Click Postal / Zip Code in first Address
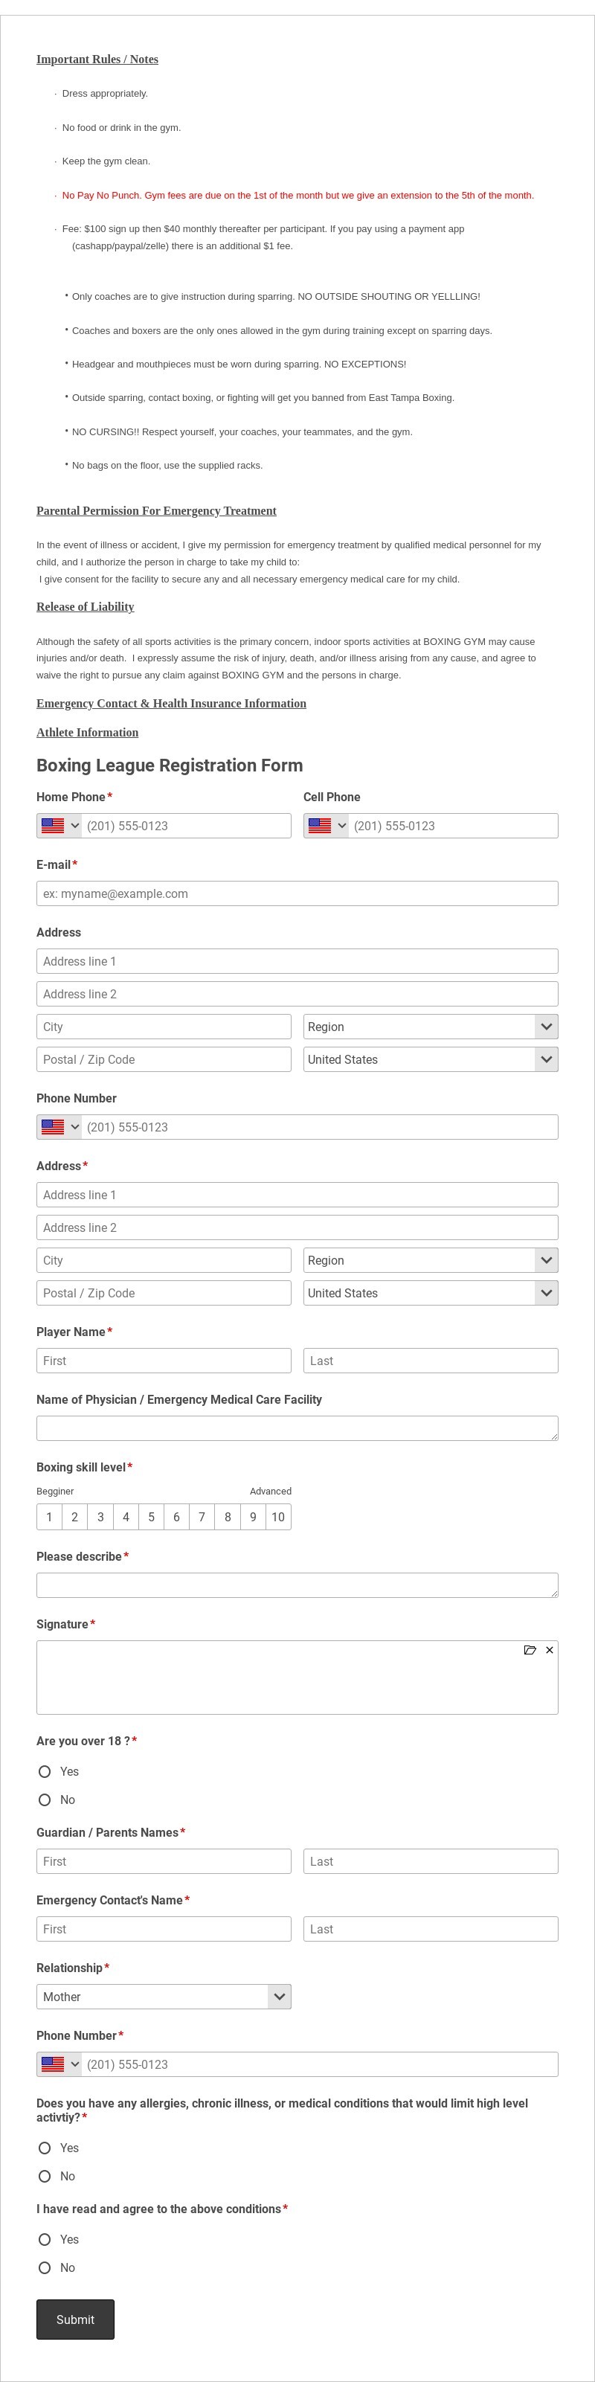This screenshot has height=2382, width=595. [164, 1059]
